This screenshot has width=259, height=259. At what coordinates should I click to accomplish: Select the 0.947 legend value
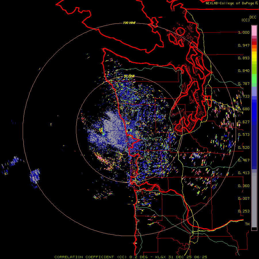(x=244, y=45)
